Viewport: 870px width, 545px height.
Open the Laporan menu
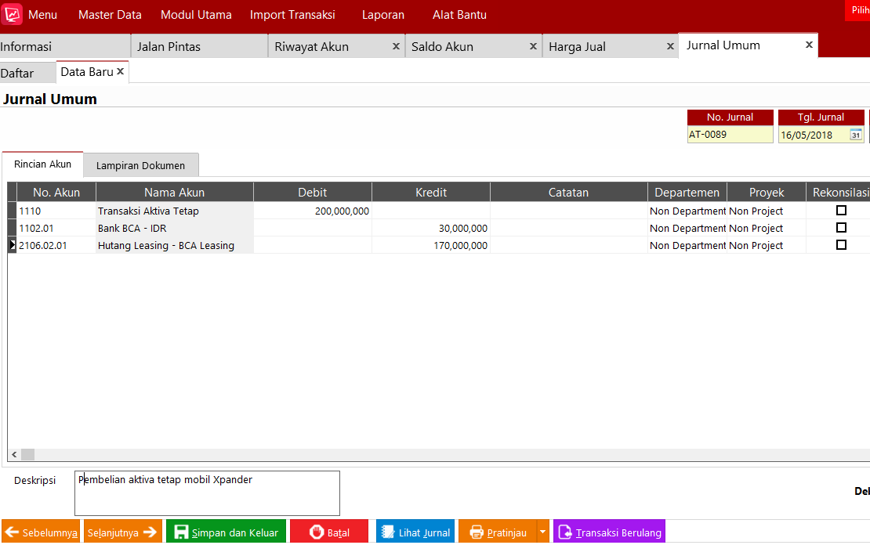coord(383,15)
